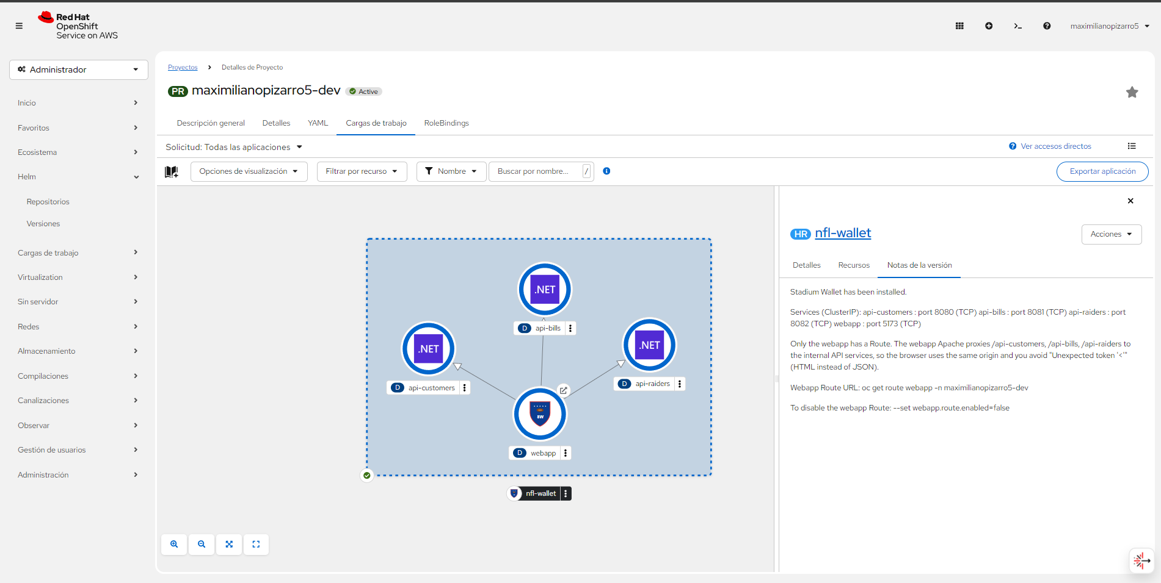Favorite the project with star icon

(1132, 92)
